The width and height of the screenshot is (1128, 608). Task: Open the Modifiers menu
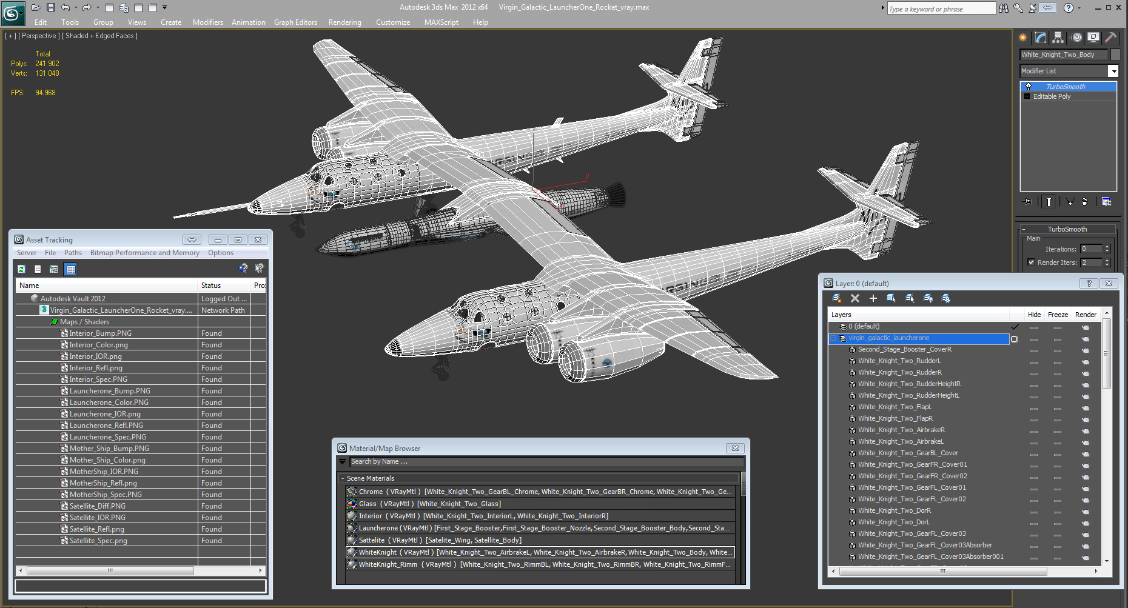pos(208,22)
